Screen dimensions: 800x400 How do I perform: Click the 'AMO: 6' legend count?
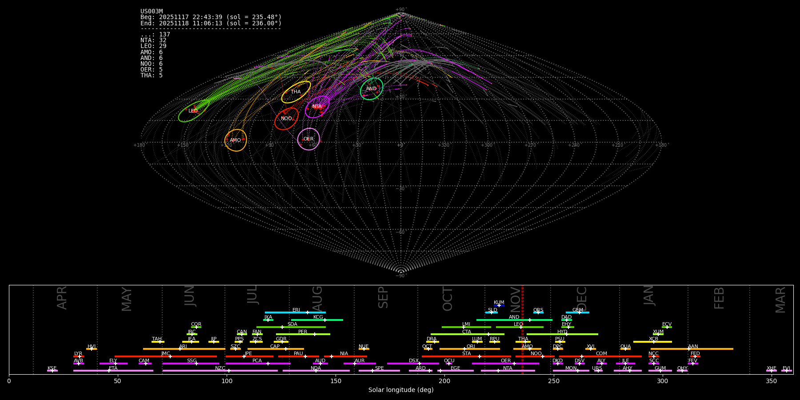[152, 52]
